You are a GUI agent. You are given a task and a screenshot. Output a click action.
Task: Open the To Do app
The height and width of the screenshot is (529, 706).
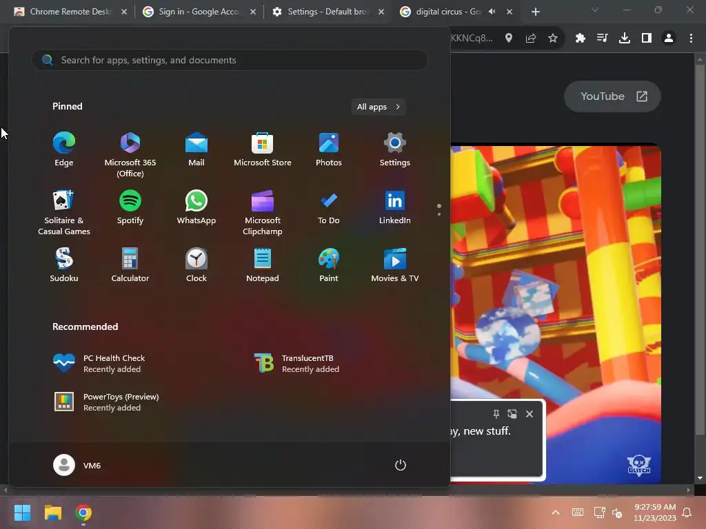329,208
